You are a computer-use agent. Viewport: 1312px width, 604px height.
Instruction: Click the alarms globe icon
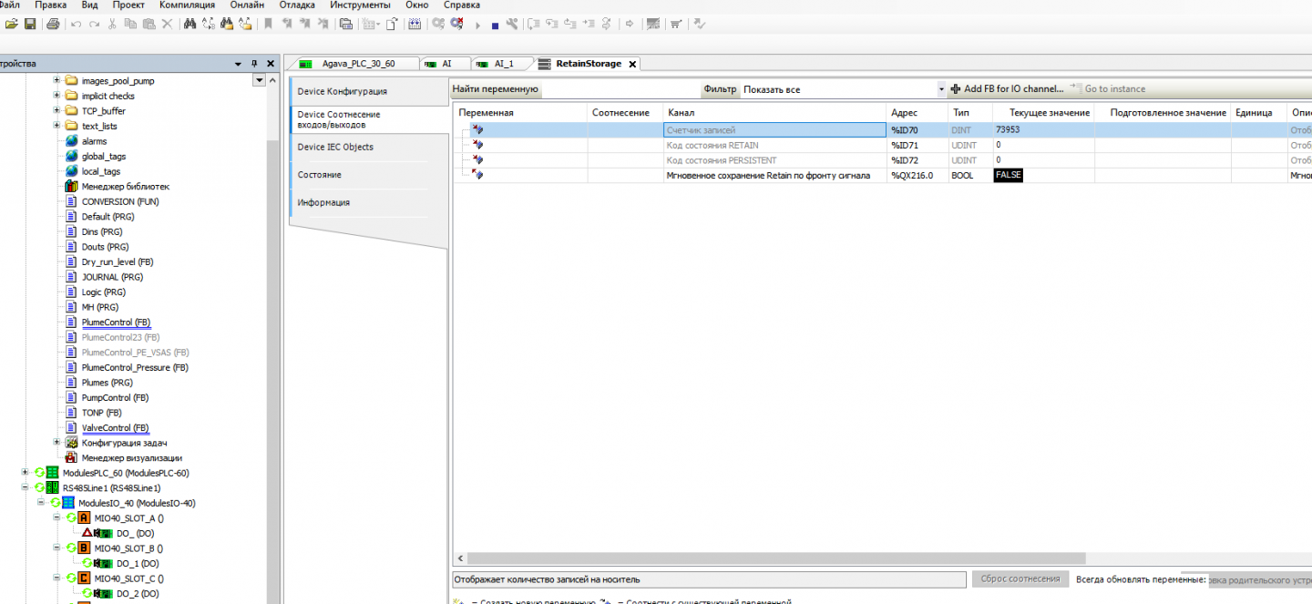pos(72,141)
